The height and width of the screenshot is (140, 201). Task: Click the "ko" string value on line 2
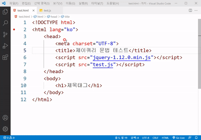point(70,29)
